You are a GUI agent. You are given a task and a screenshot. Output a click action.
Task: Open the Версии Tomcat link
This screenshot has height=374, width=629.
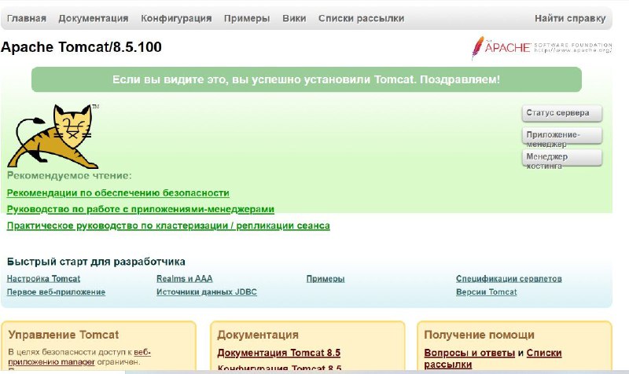(x=486, y=291)
